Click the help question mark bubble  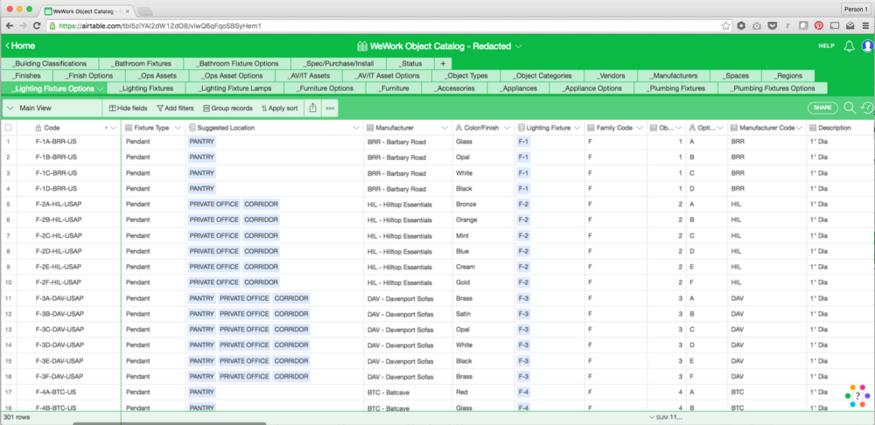pyautogui.click(x=857, y=395)
